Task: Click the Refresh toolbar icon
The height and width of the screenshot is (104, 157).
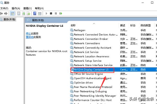Action: click(24, 14)
